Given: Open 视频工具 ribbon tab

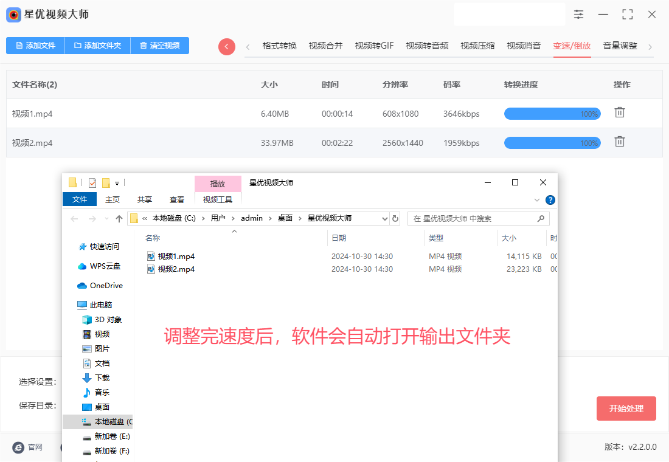Looking at the screenshot, I should pos(218,199).
